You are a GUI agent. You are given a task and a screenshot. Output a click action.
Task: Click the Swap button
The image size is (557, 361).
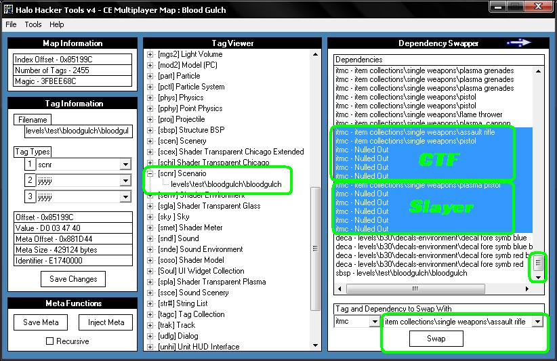(436, 339)
